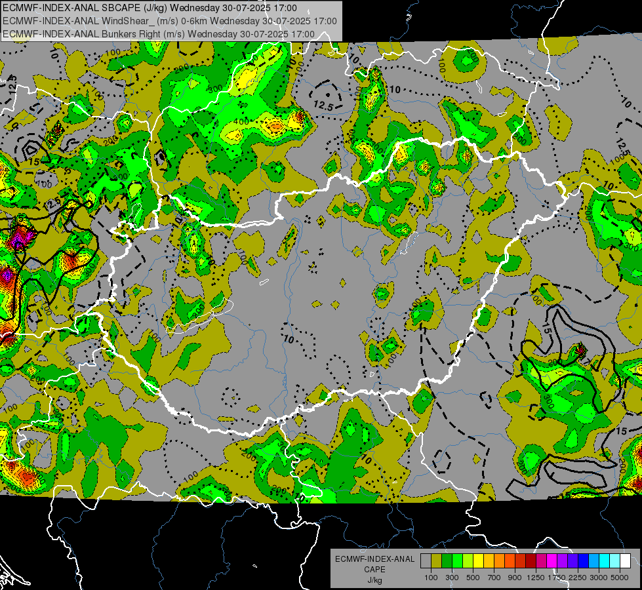
Task: Click the ECMWF-INDEX-ANAL legend label
Action: pos(374,559)
